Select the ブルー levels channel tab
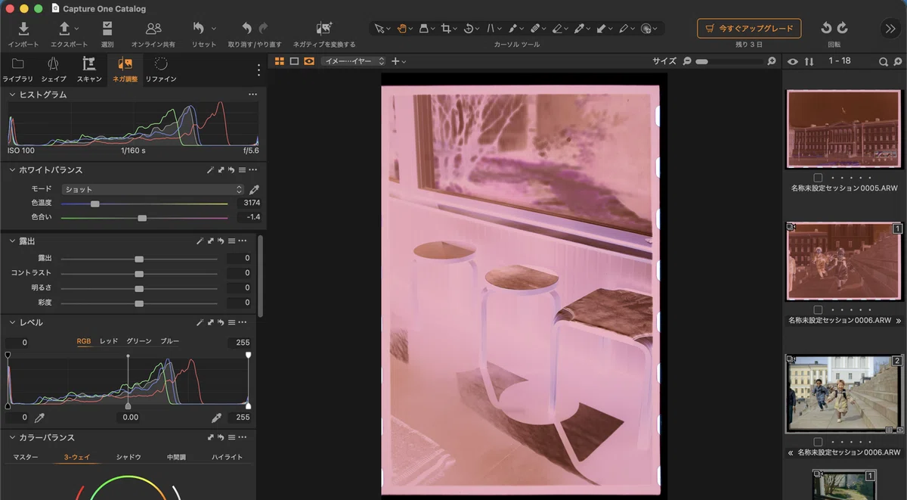 pos(169,342)
